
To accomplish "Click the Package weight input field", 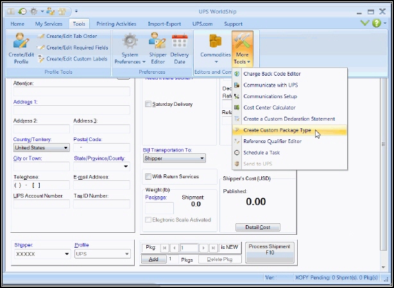I will 159,208.
